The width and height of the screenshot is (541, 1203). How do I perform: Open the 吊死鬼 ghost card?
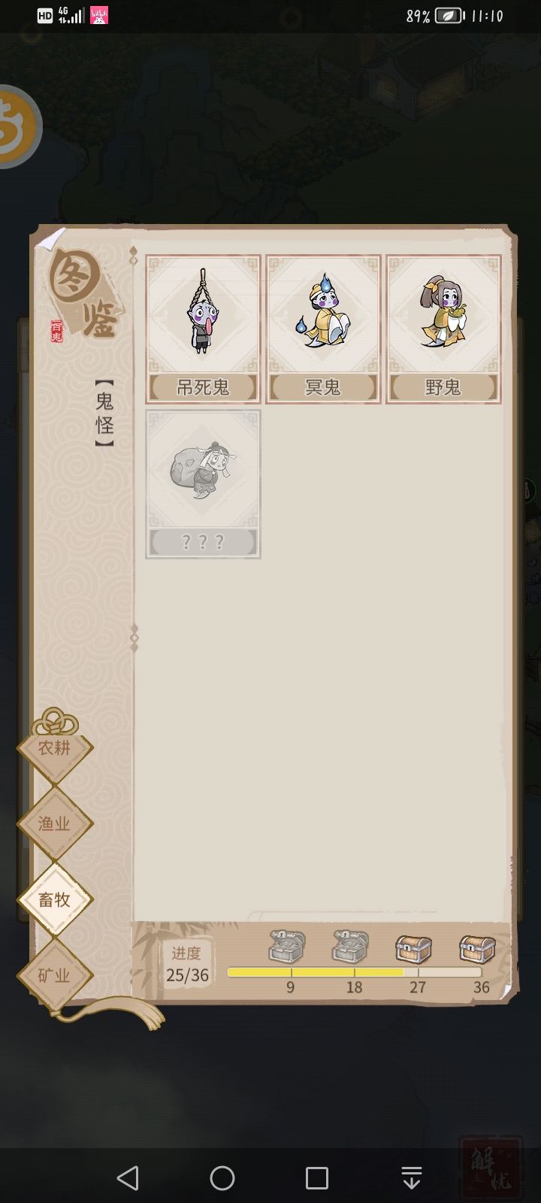(x=203, y=329)
